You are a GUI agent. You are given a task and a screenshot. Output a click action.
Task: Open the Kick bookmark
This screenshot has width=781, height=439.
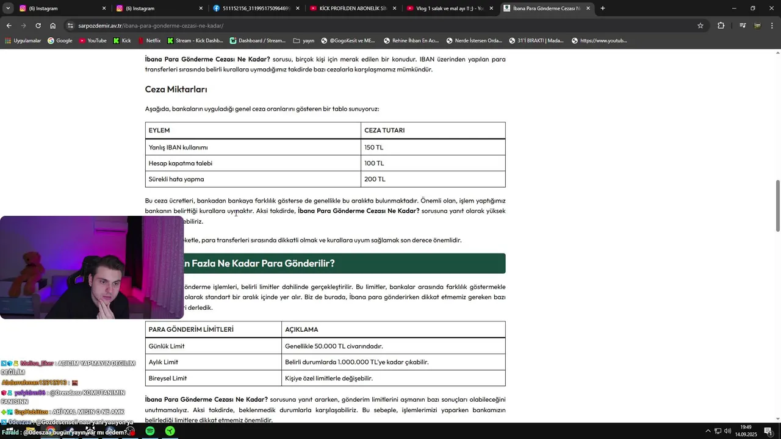122,41
